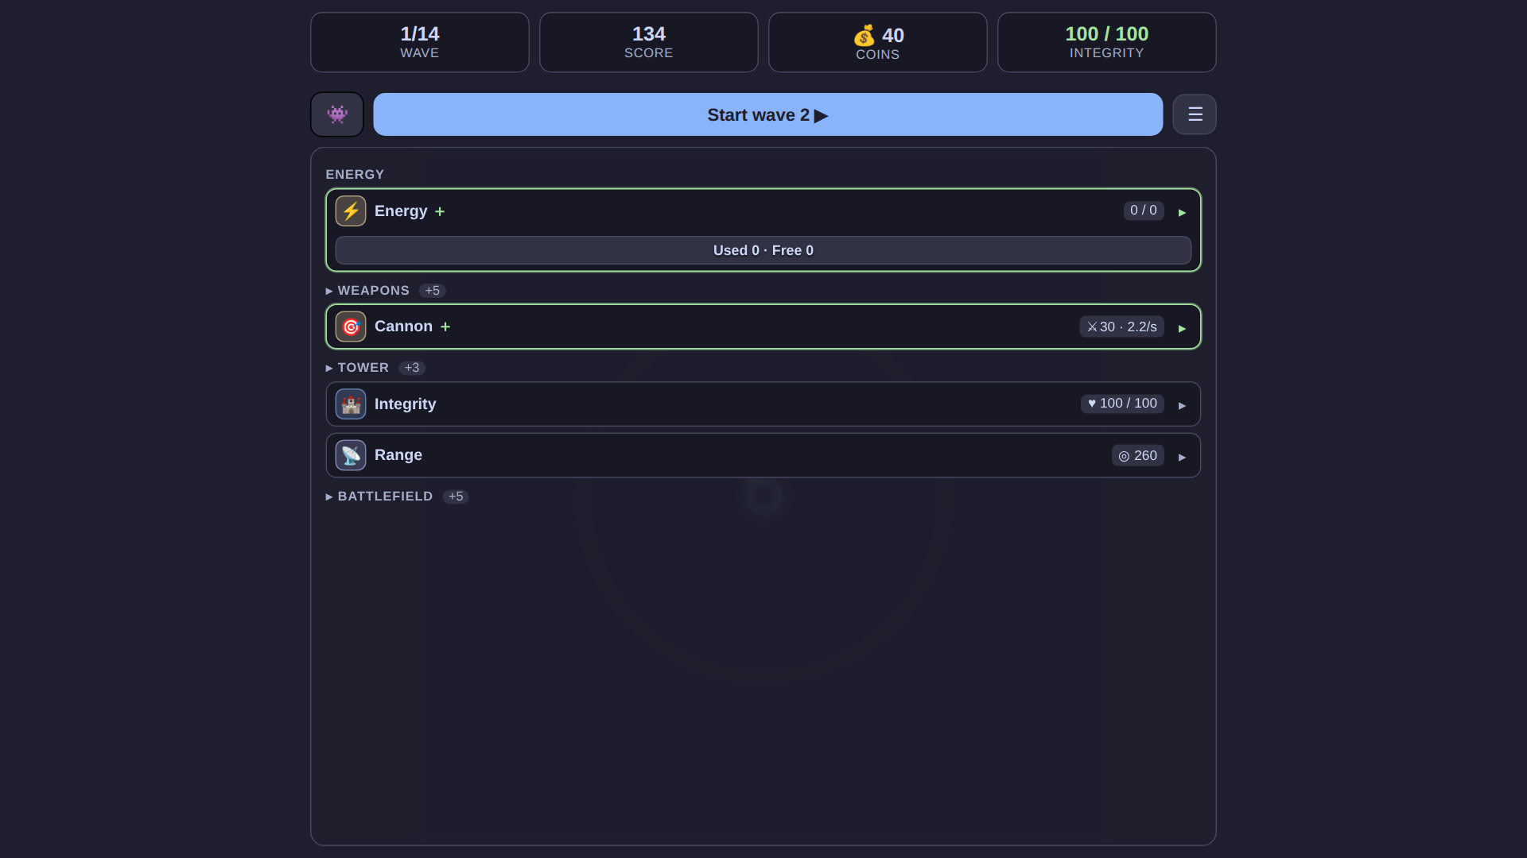Click the ENERGY section heading
Image resolution: width=1527 pixels, height=858 pixels.
(355, 175)
